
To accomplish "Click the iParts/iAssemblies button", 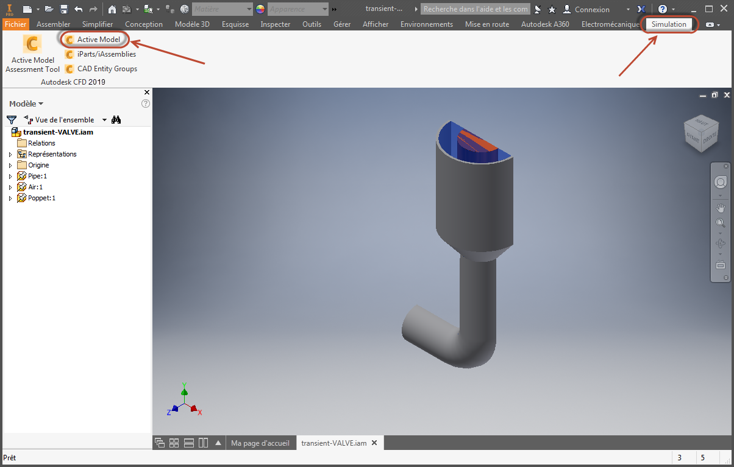I will 100,54.
